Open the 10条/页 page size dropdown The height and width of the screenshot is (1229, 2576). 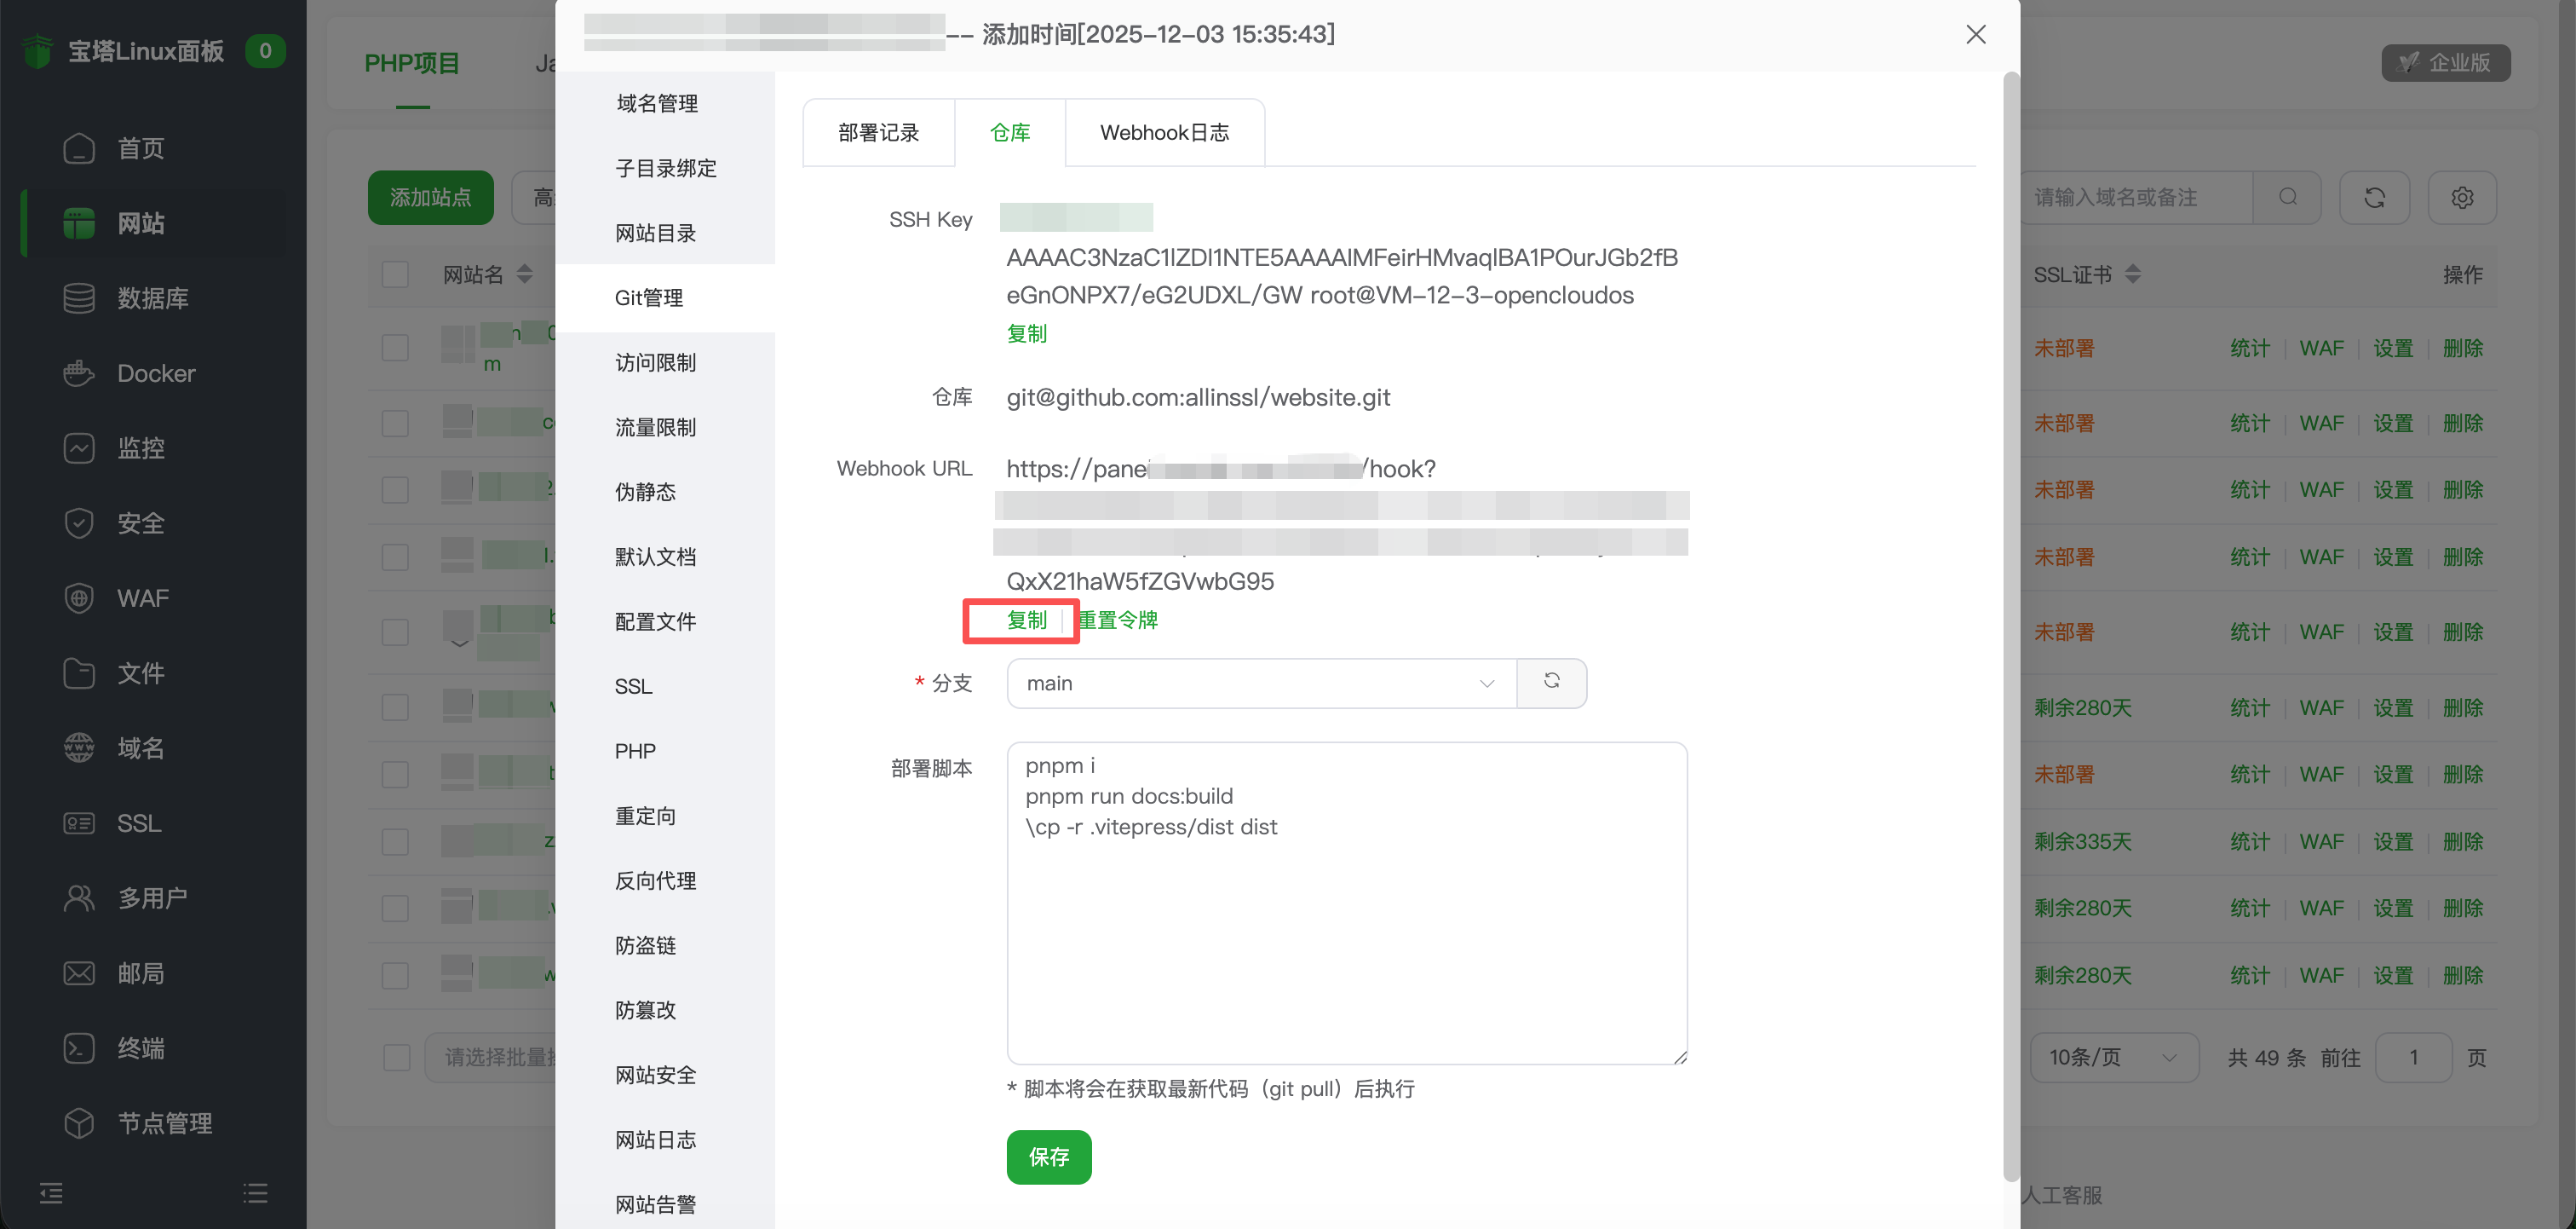(2114, 1057)
